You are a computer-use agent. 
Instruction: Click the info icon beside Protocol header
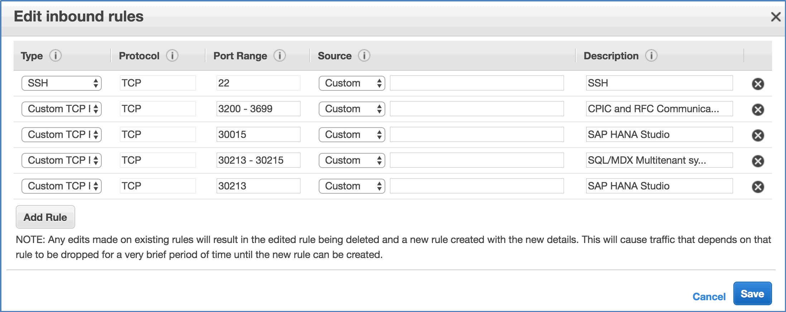[x=172, y=56]
